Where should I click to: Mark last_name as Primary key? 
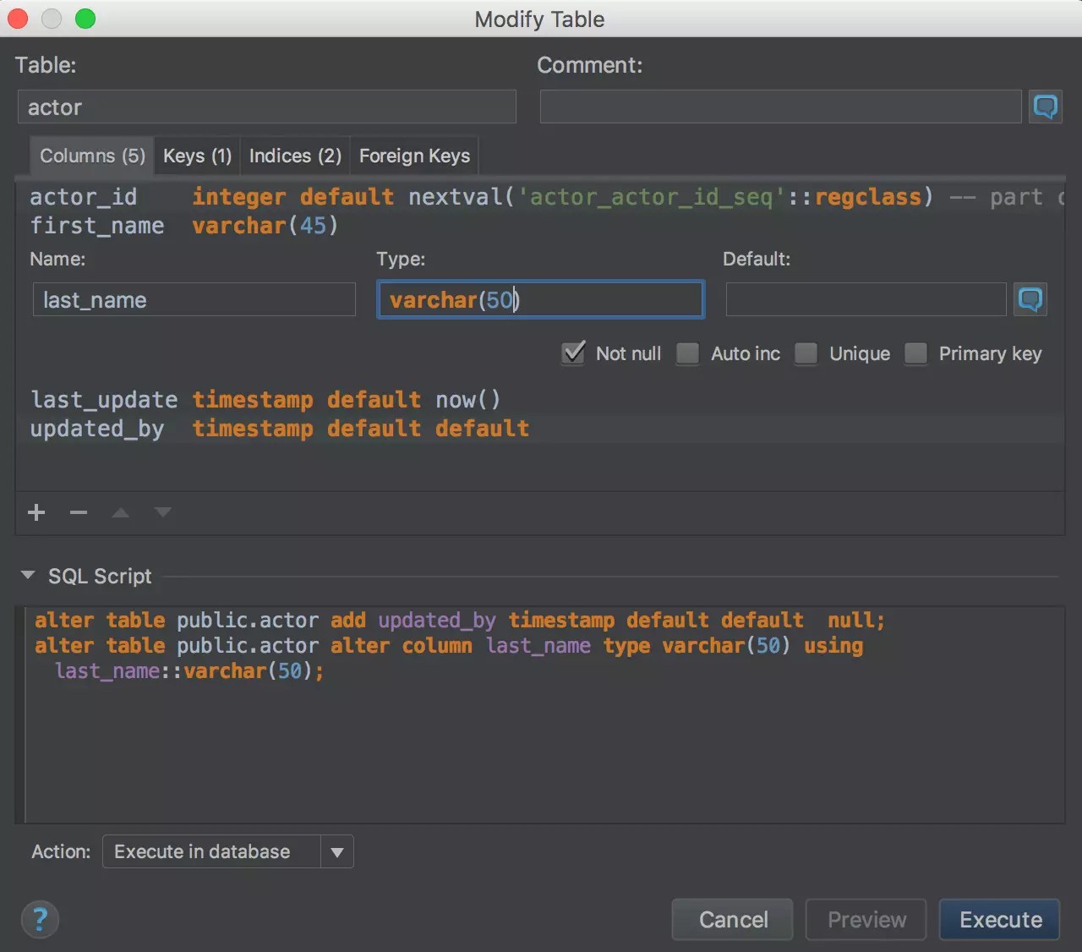tap(915, 353)
